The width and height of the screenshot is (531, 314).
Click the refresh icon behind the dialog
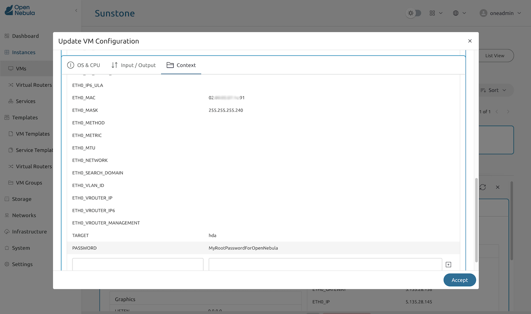point(482,187)
